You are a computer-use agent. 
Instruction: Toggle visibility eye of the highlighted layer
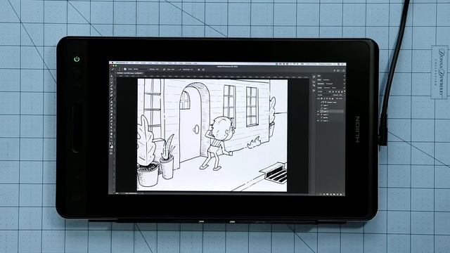pyautogui.click(x=319, y=111)
